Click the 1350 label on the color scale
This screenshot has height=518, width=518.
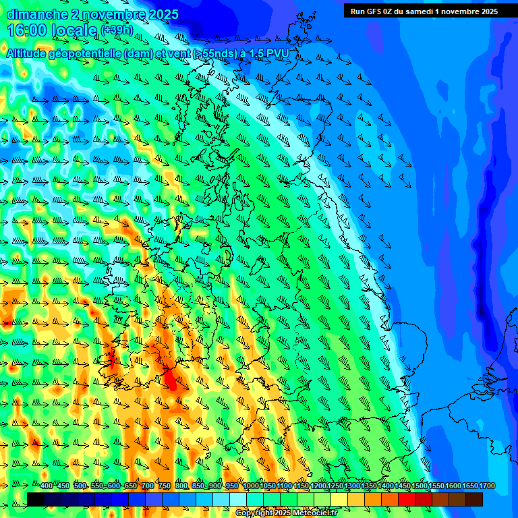coord(368,486)
